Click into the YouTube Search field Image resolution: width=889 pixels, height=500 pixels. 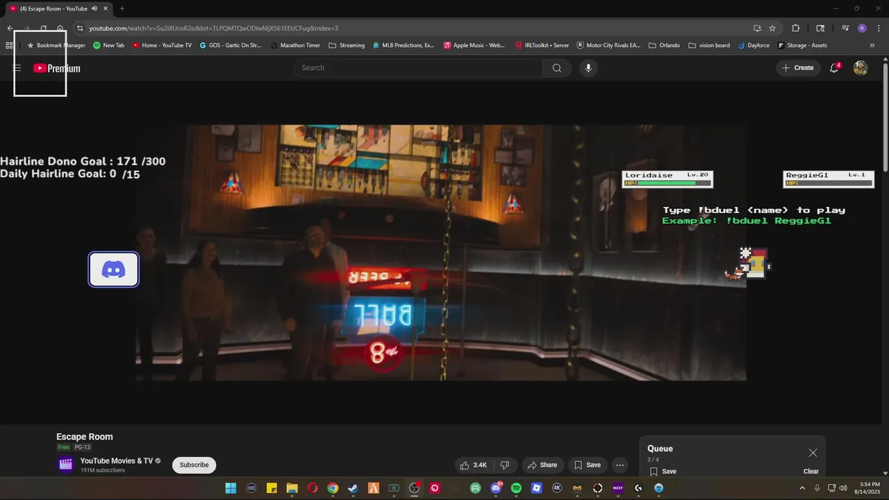[x=418, y=68]
